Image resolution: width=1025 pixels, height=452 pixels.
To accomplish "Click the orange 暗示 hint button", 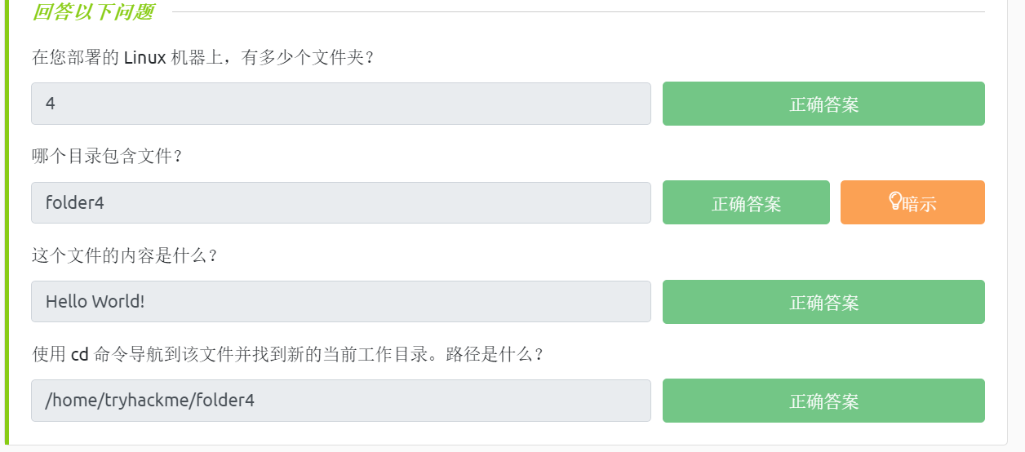I will tap(912, 202).
